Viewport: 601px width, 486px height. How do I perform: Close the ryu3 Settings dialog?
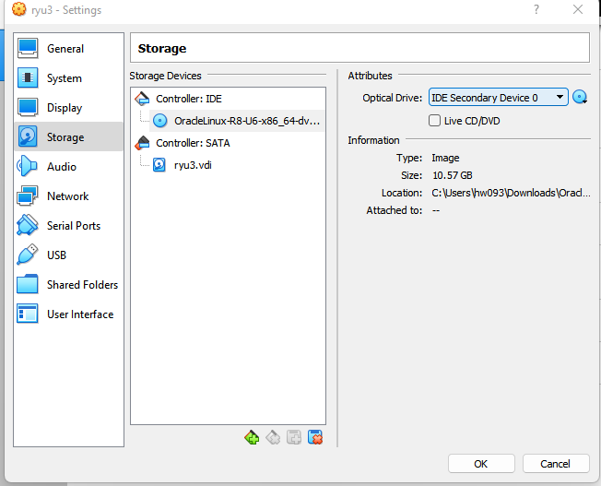point(578,9)
